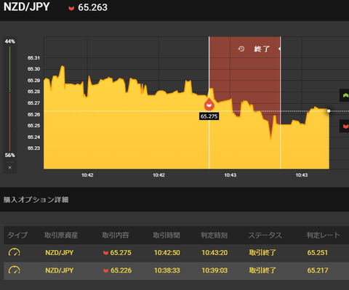The height and width of the screenshot is (290, 349).
Task: Select NZD/JPY in the 10:42:50 row
Action: 60,253
